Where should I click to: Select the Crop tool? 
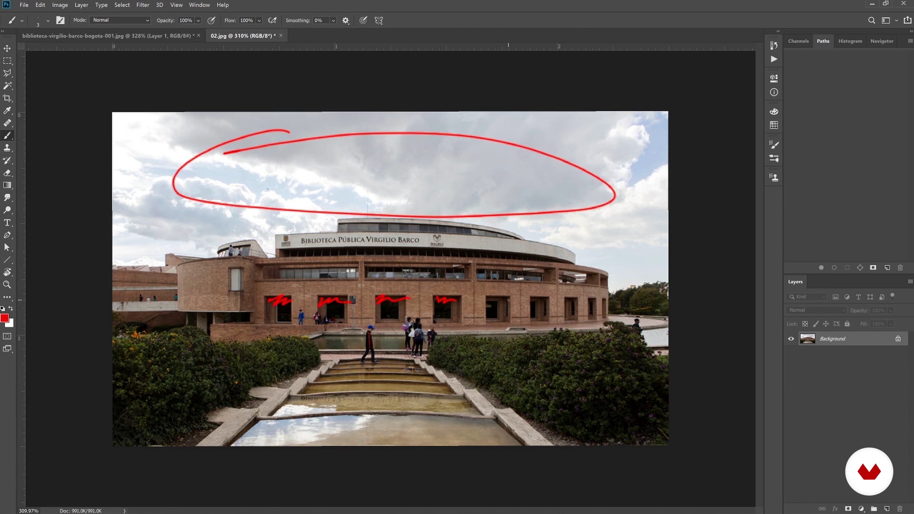(7, 98)
